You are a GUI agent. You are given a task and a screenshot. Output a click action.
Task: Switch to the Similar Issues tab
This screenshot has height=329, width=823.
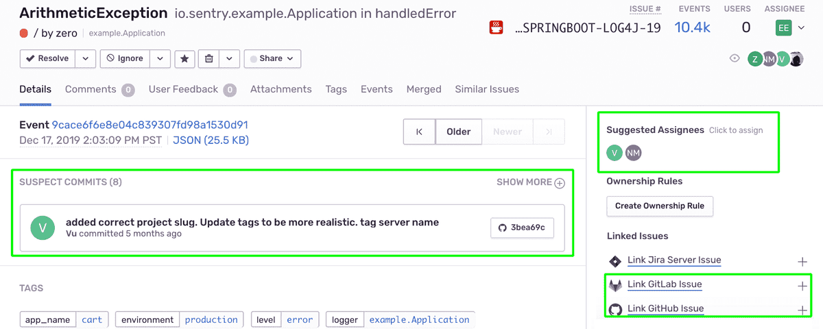pyautogui.click(x=487, y=90)
